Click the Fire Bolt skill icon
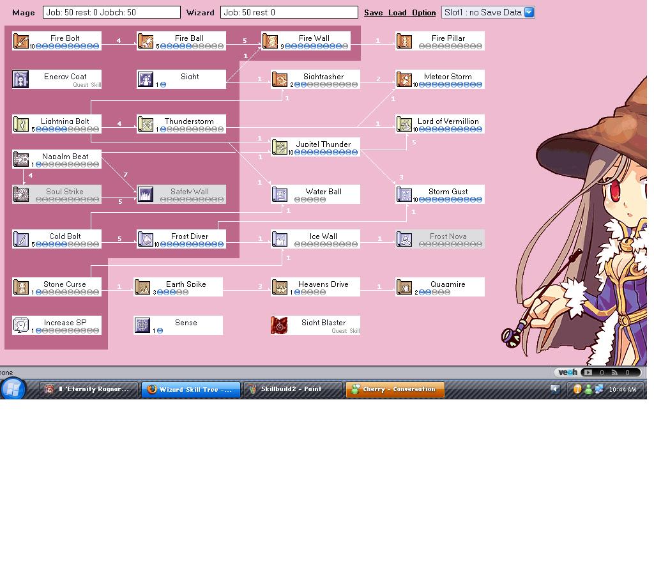The image size is (654, 570). (x=21, y=41)
